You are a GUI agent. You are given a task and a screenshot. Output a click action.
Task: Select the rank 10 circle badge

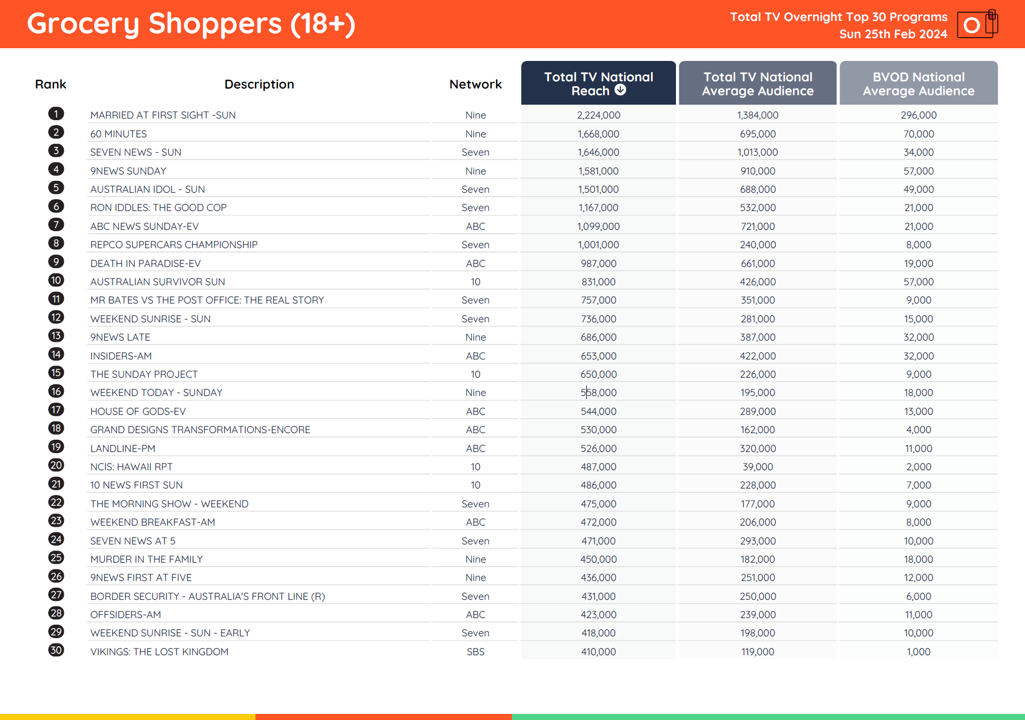point(56,280)
